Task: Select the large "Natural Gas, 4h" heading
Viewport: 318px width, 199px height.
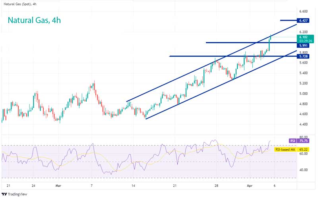Action: click(34, 20)
